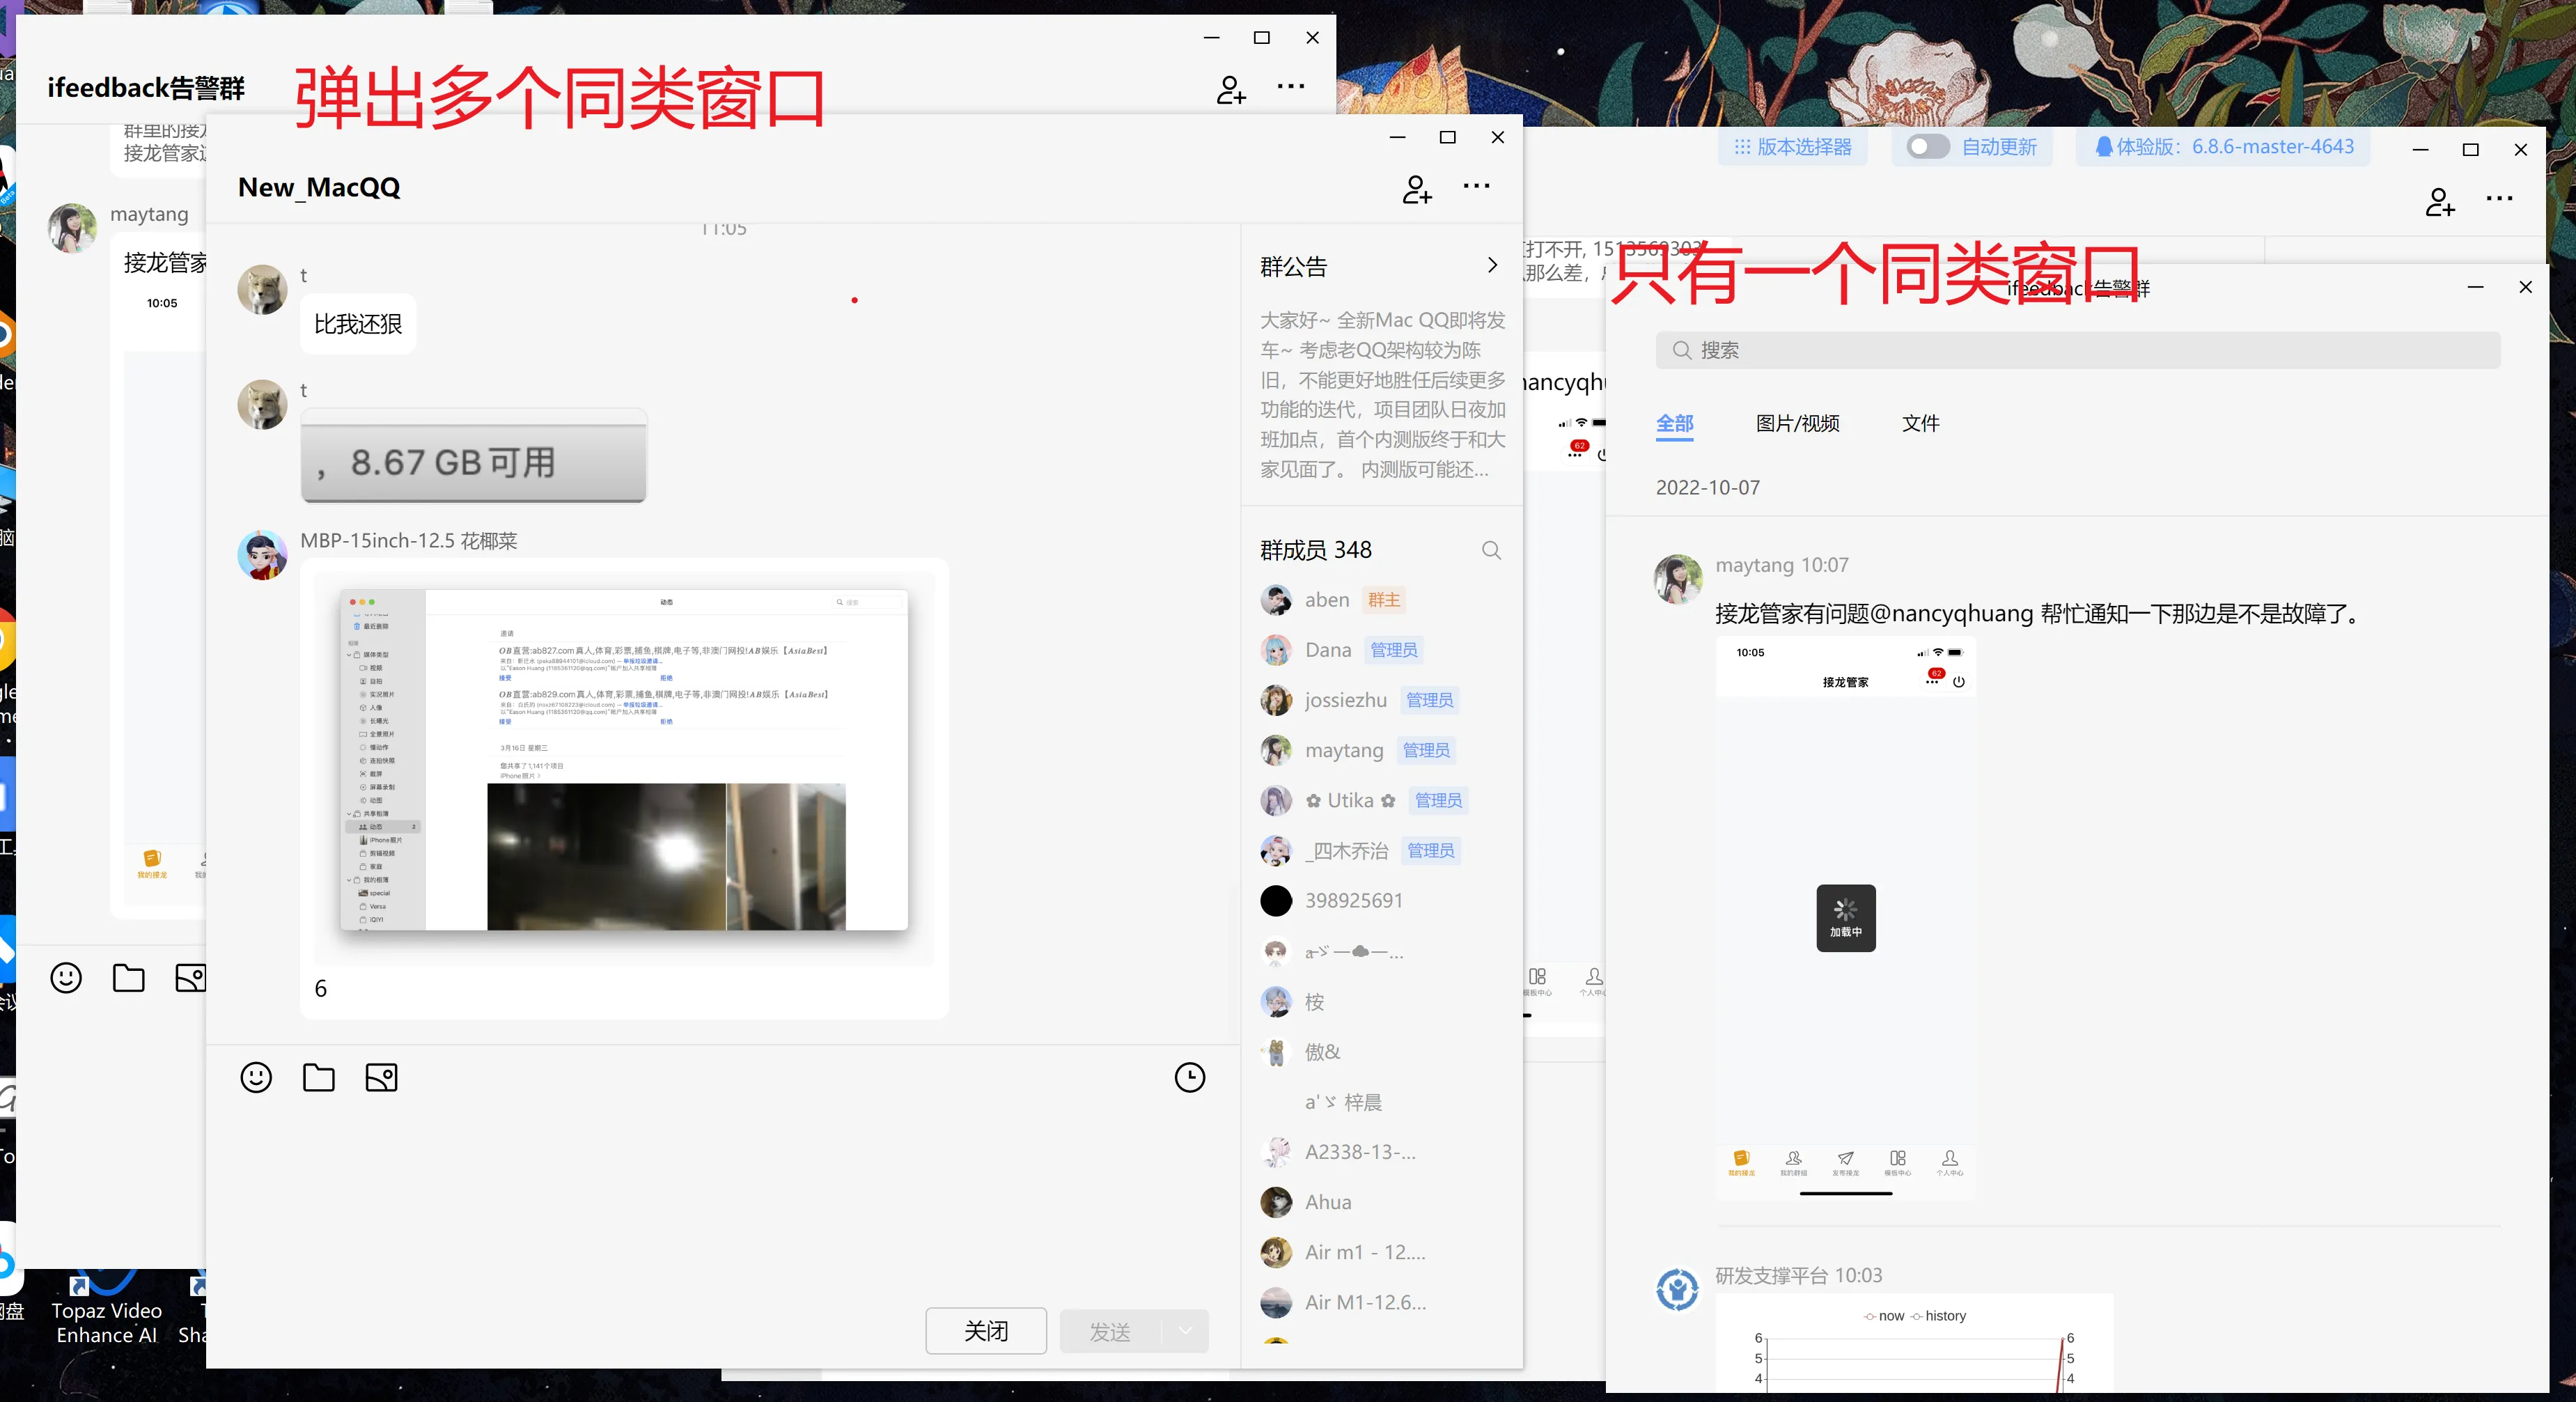Switch to the 图片/视频 tab
Screen dimensions: 2576x1402
[1797, 423]
